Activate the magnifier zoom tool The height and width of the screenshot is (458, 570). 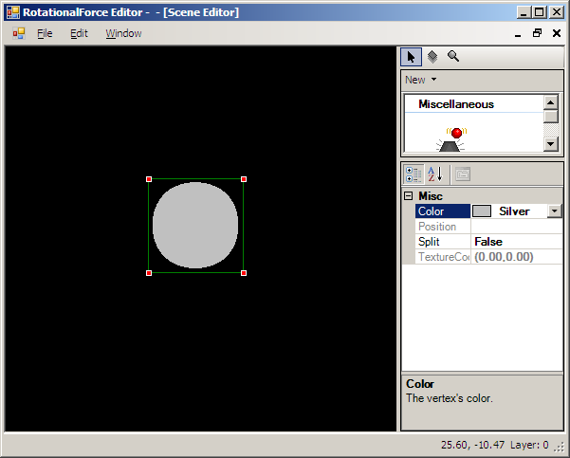click(x=453, y=57)
